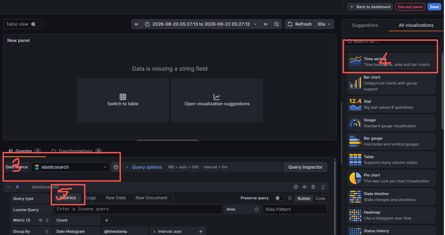445x235 pixels.
Task: Toggle the Table view switch
Action: (x=35, y=24)
